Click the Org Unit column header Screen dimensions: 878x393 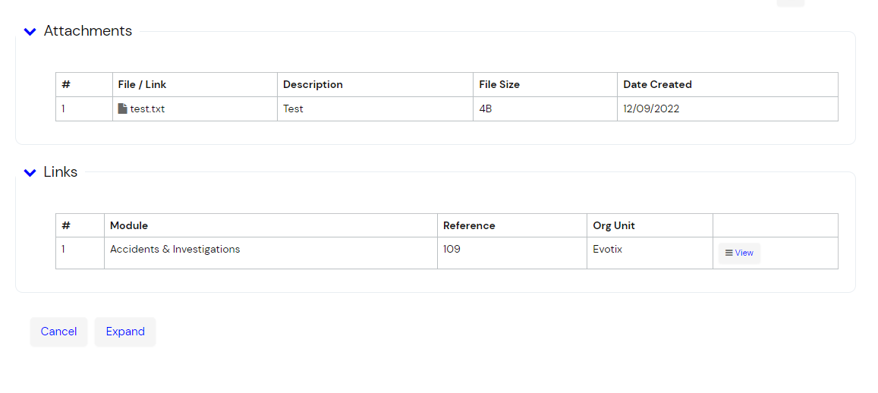[614, 225]
